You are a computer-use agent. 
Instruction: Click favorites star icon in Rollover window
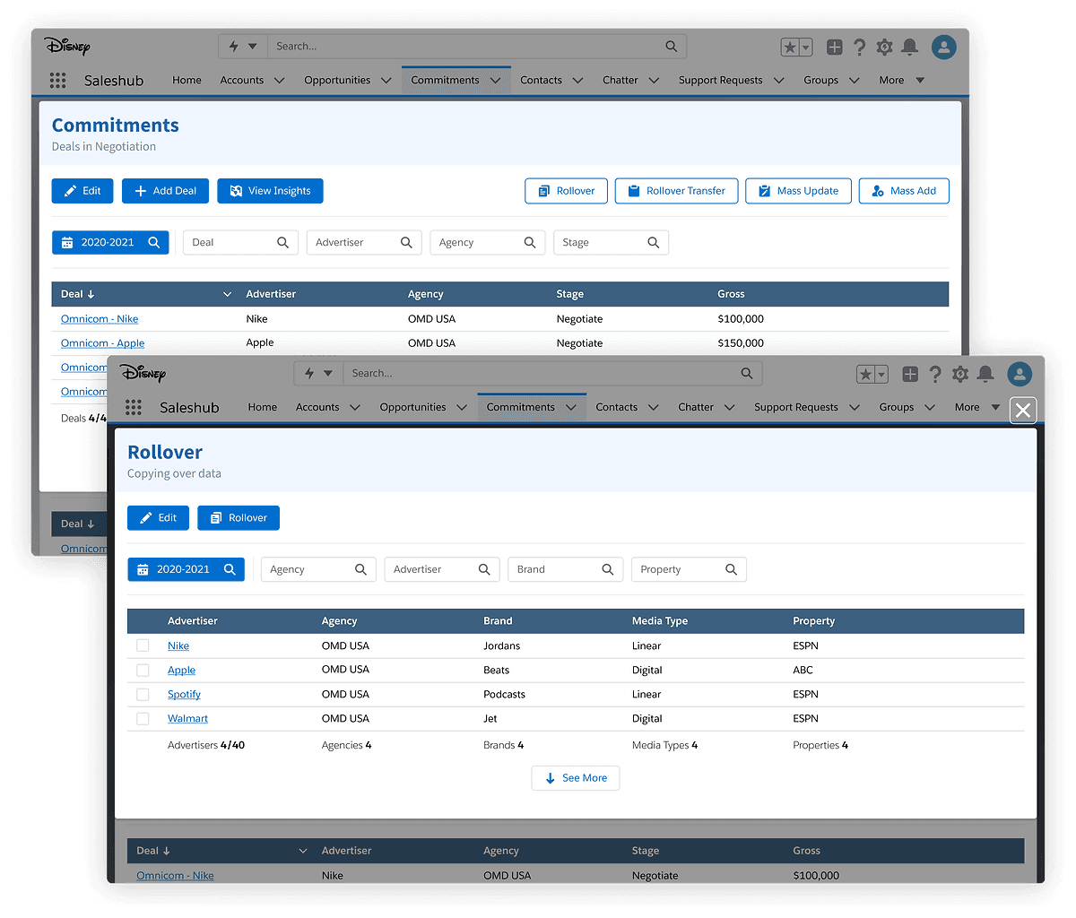(x=865, y=374)
